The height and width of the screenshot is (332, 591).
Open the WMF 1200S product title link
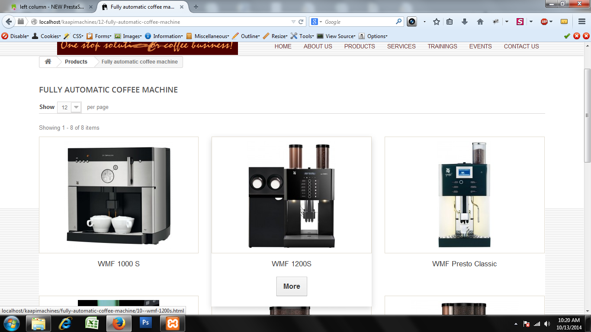point(292,264)
